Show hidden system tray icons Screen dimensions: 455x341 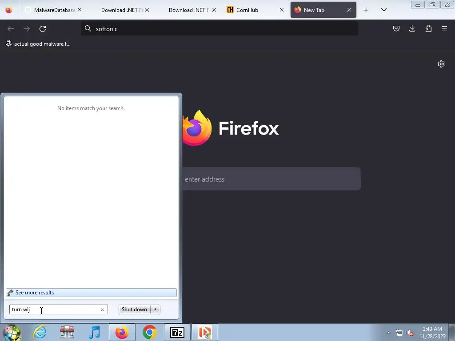tap(388, 333)
